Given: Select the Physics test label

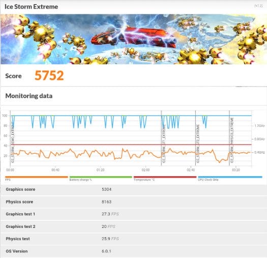Looking at the screenshot, I should click(x=18, y=239).
